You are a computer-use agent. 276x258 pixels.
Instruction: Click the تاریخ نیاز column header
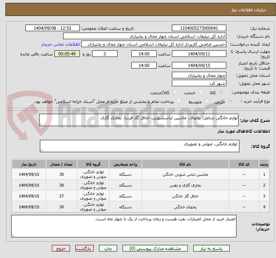point(29,164)
